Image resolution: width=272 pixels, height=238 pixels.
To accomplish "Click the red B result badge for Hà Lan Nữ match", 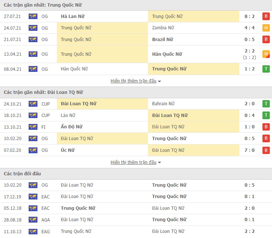I will pyautogui.click(x=266, y=17).
